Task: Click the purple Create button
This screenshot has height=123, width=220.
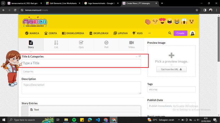Action: (x=180, y=33)
